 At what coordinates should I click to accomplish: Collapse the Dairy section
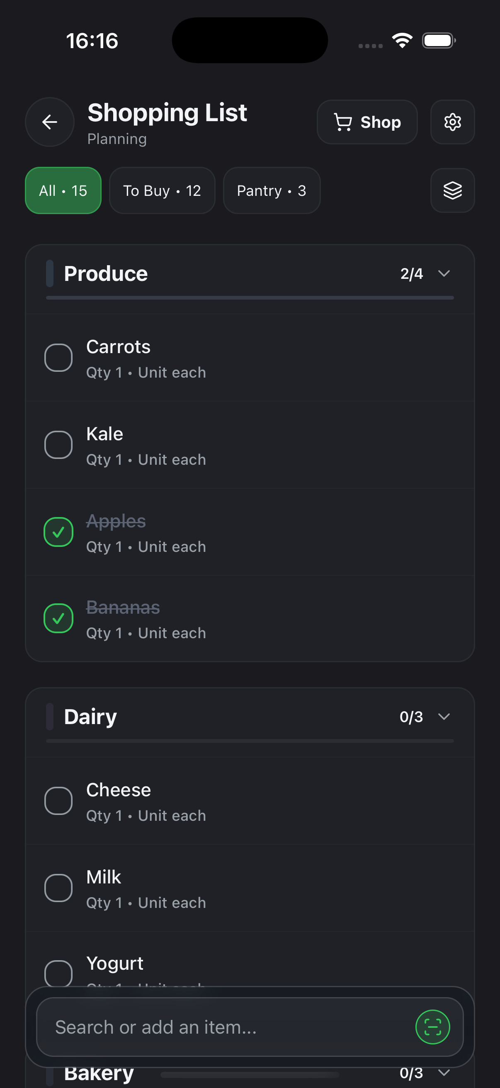(x=444, y=717)
